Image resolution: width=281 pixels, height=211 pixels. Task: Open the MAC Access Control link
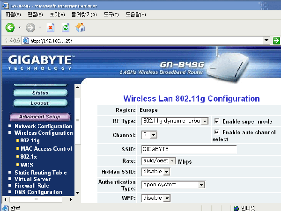[46, 148]
